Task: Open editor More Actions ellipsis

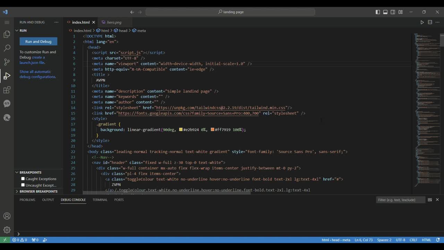Action: pyautogui.click(x=437, y=22)
